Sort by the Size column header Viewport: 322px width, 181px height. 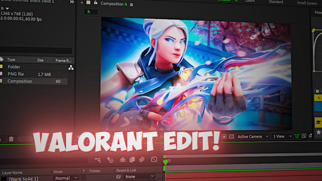40,60
